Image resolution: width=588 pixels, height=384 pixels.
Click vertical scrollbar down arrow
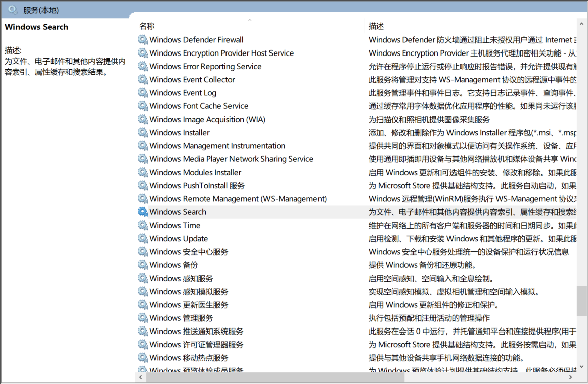[581, 367]
